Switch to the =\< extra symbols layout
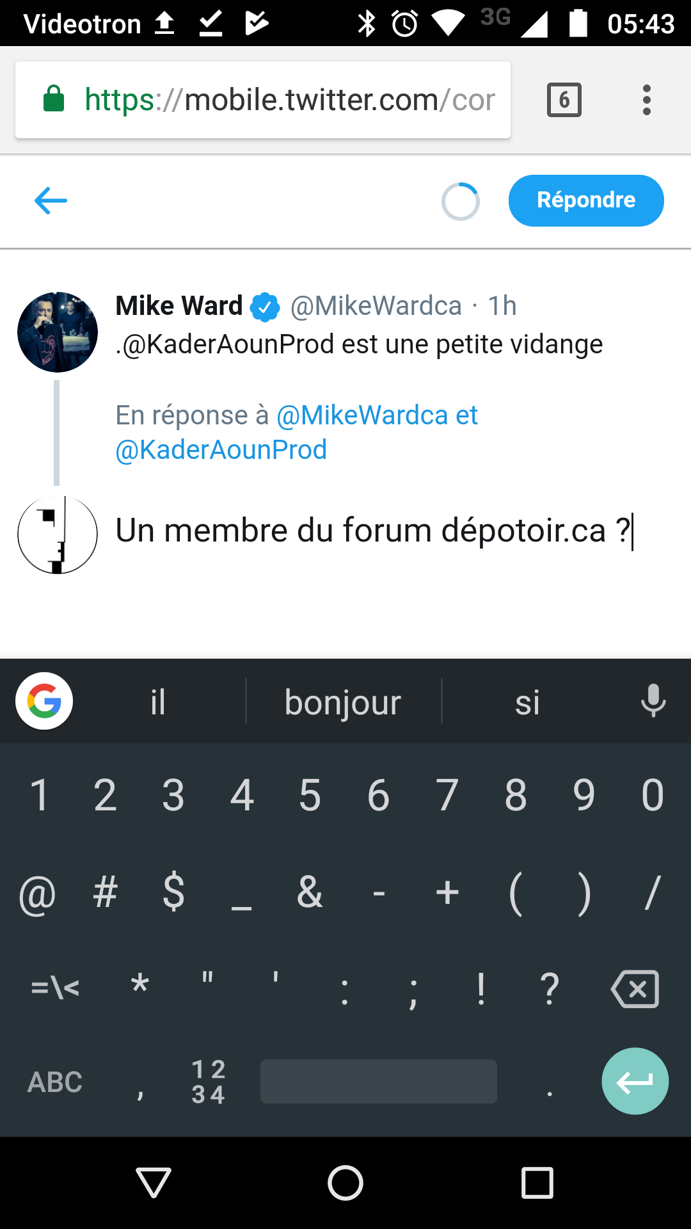This screenshot has height=1229, width=691. (55, 988)
